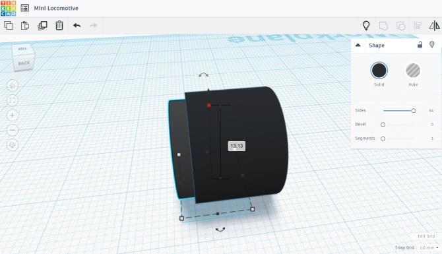The height and width of the screenshot is (254, 442).
Task: Click the bottom-right corner resize handle
Action: point(253,209)
